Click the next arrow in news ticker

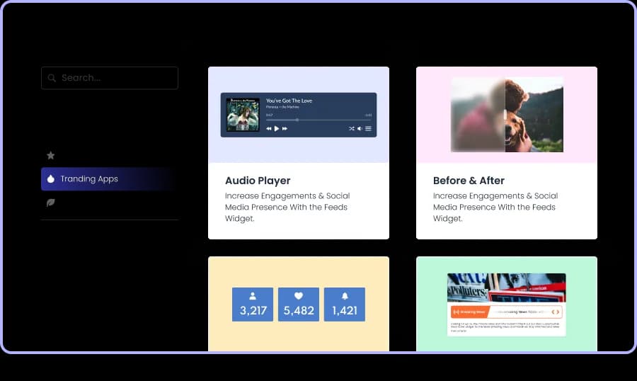(x=558, y=312)
